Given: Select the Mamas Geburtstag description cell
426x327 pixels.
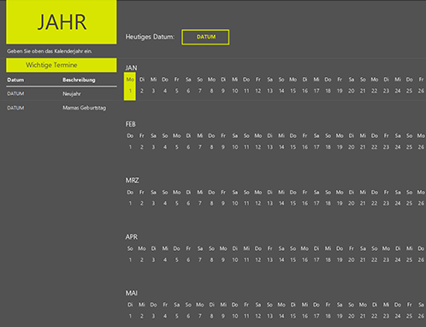Looking at the screenshot, I should (x=85, y=108).
